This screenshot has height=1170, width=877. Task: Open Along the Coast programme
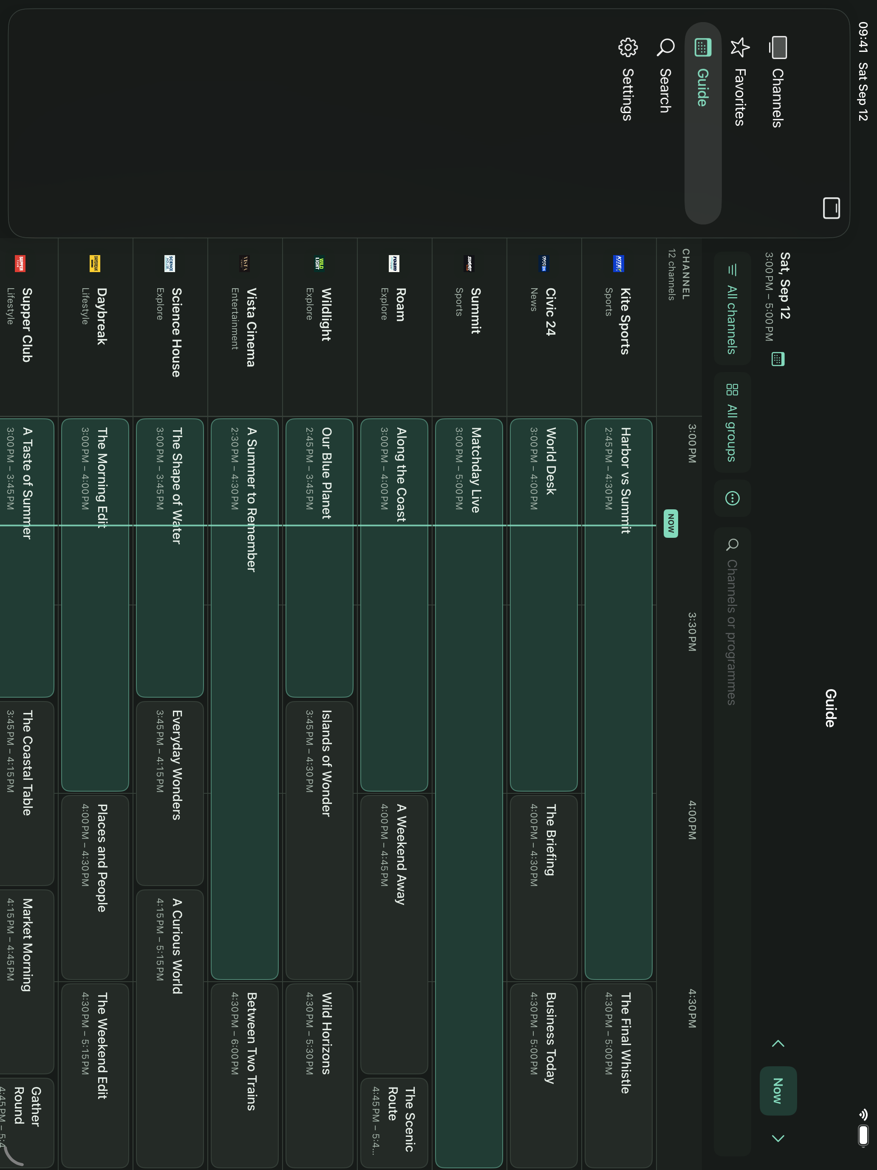[x=394, y=605]
